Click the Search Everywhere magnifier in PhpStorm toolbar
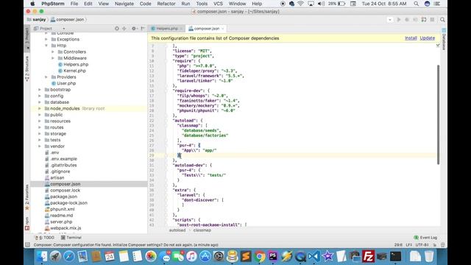 click(x=442, y=20)
